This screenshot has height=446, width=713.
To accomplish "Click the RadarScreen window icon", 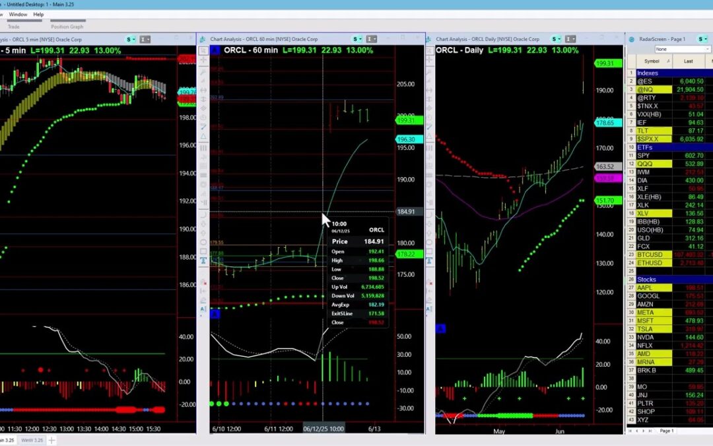I will click(632, 39).
